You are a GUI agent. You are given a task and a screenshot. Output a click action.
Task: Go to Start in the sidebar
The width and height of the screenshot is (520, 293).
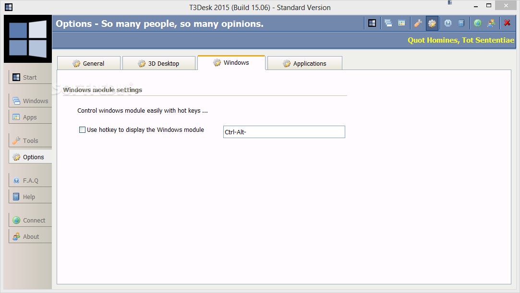pos(30,77)
